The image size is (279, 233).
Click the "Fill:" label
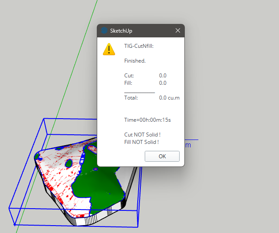coord(128,83)
